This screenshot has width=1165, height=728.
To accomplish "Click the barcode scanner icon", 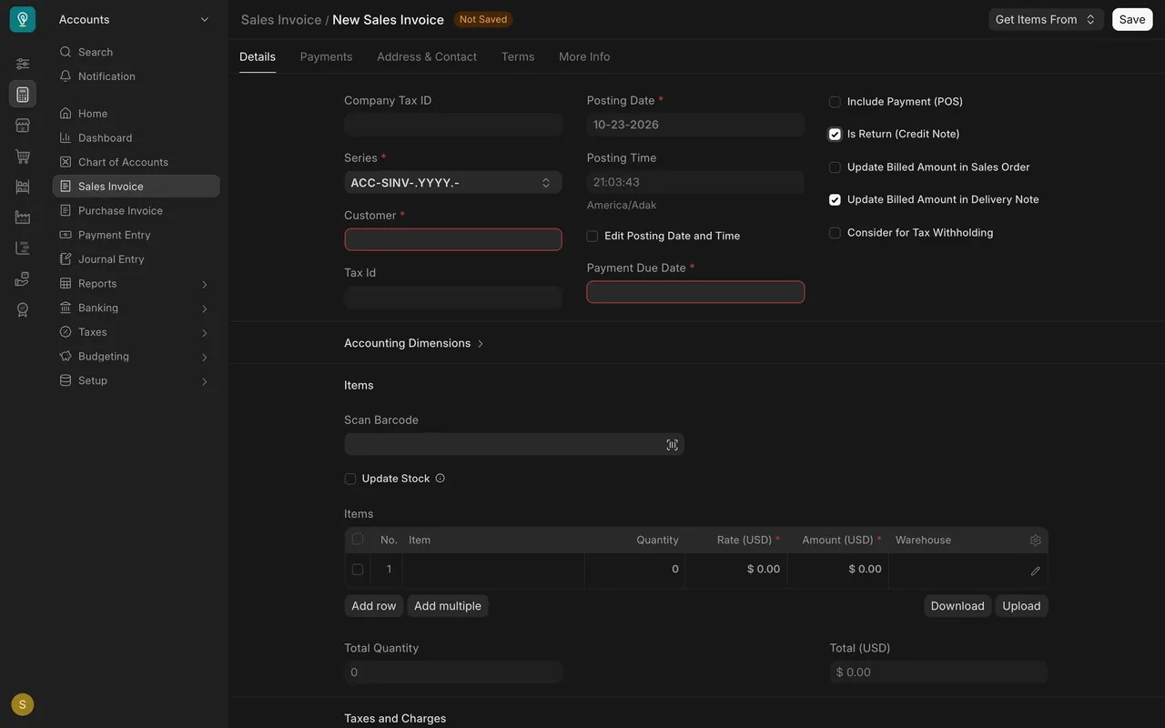I will click(x=672, y=445).
